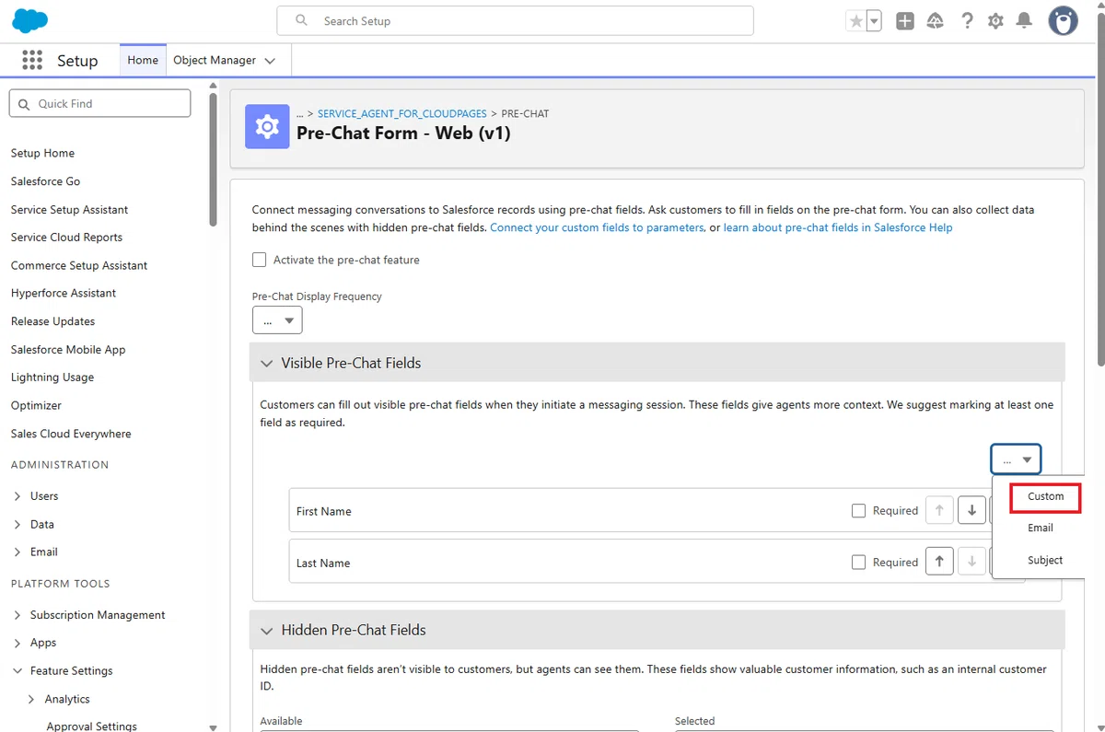
Task: Click the Quick Find input
Action: pos(99,104)
